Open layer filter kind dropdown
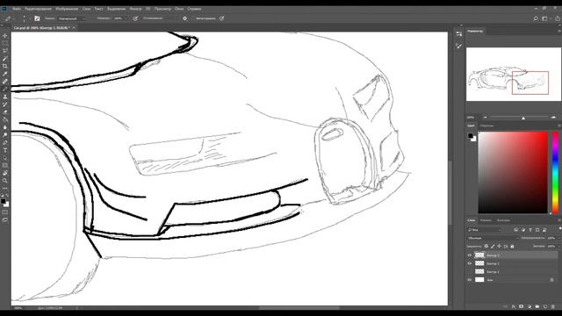Image resolution: width=562 pixels, height=316 pixels. point(484,230)
